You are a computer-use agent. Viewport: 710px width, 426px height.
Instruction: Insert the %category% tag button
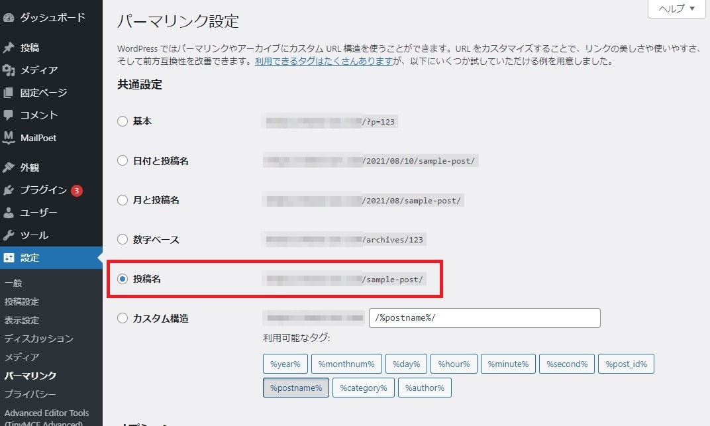[364, 388]
